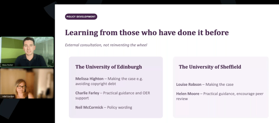Click the word 'review' in Sheffield card
This screenshot has width=279, height=123.
[x=182, y=99]
